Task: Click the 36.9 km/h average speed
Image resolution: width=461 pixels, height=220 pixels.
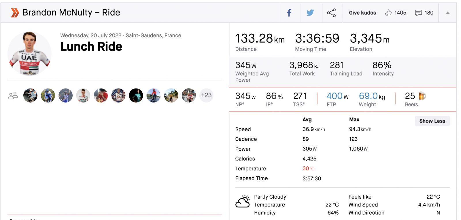Action: pos(314,129)
